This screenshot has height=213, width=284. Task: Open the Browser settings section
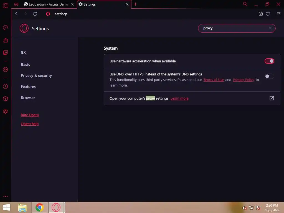[x=28, y=98]
